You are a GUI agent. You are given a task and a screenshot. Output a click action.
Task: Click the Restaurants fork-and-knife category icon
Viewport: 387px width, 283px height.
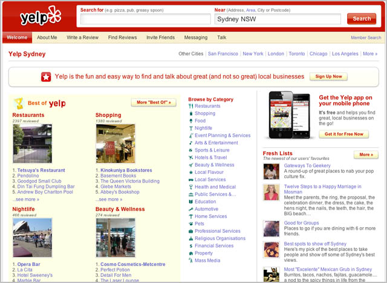pos(191,106)
